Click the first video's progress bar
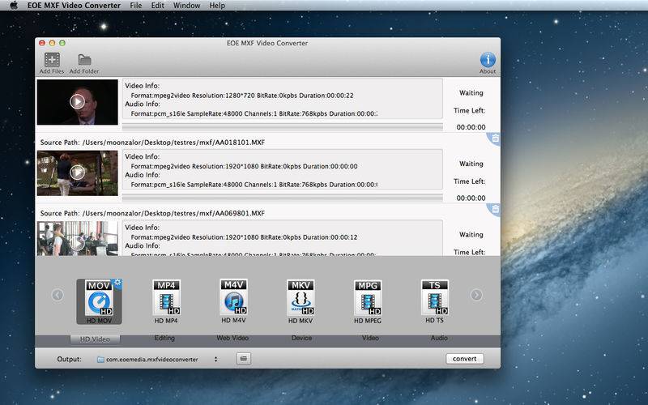 [282, 126]
